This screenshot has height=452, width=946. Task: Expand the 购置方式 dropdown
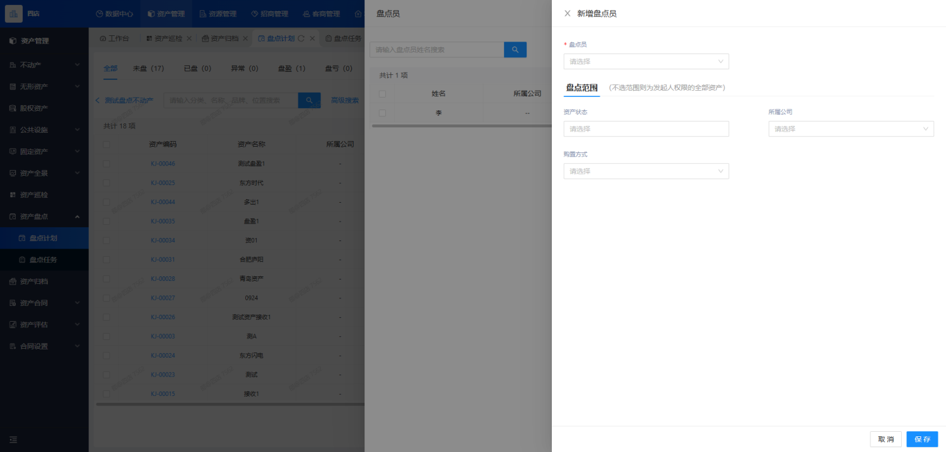click(646, 171)
